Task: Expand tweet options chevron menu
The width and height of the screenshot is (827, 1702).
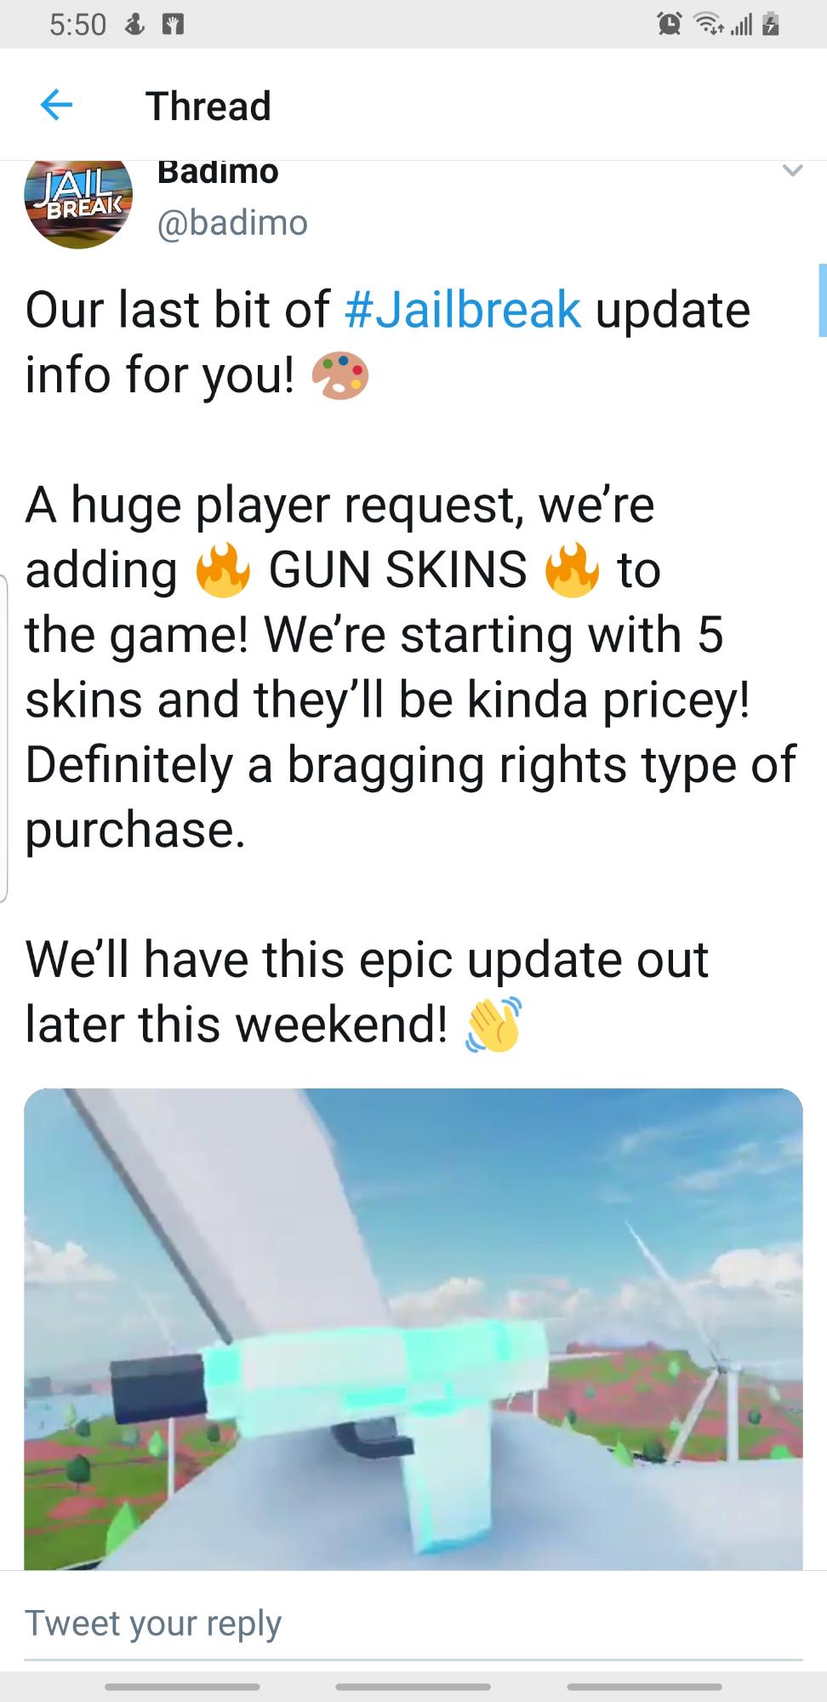Action: 792,171
